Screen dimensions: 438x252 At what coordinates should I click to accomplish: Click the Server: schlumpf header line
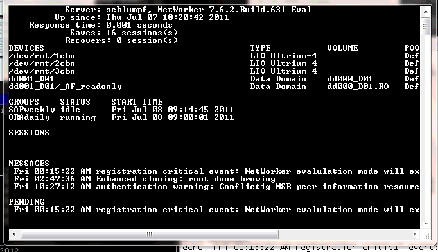[x=188, y=10]
